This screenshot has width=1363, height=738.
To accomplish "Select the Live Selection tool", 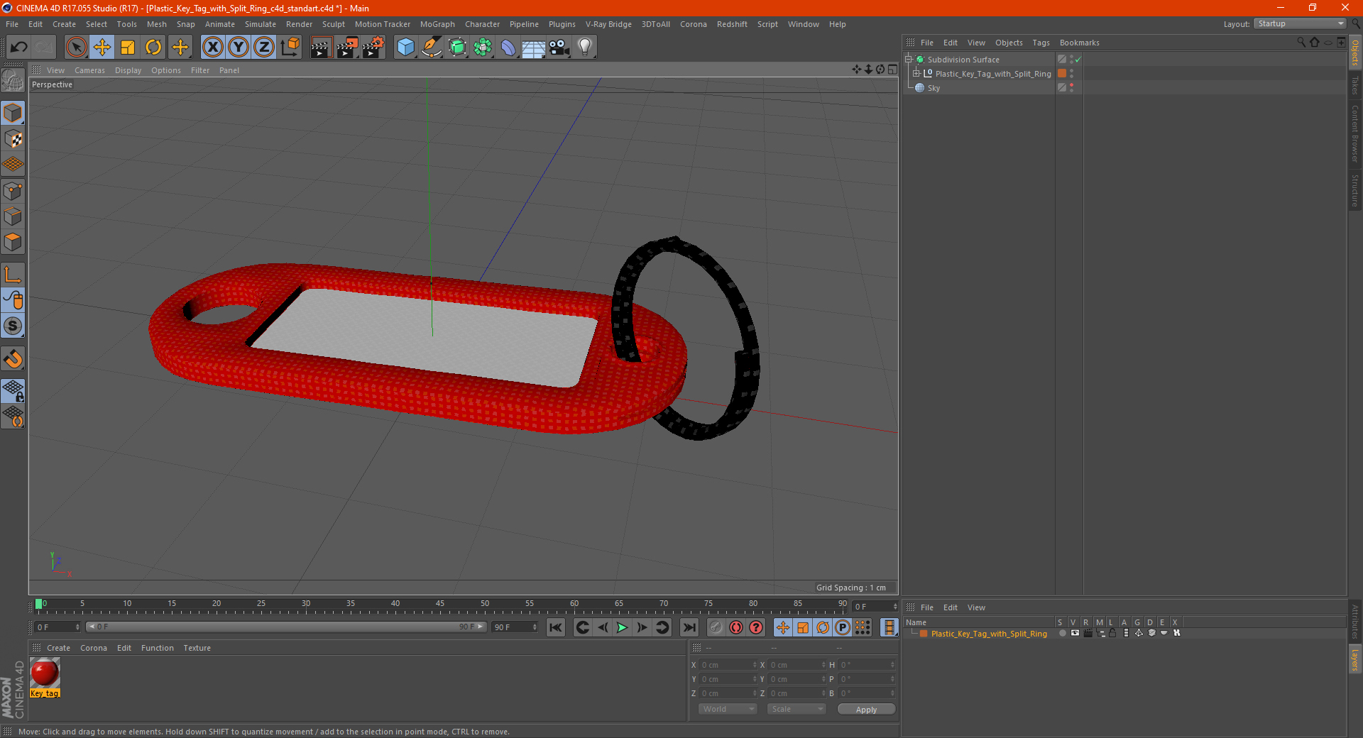I will pyautogui.click(x=76, y=48).
